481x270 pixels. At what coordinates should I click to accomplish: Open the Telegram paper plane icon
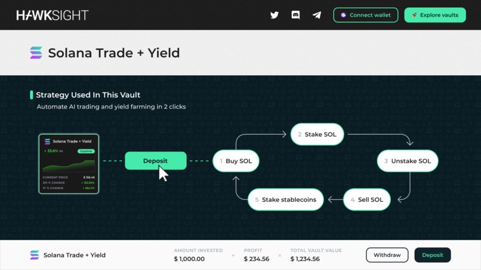316,15
